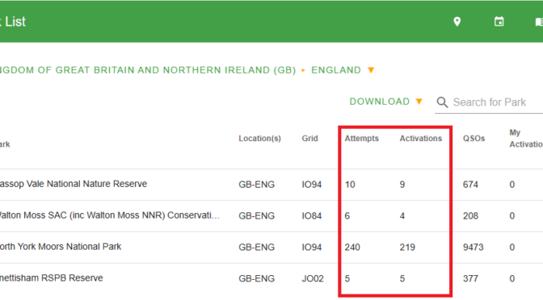Sort by My Activations column header
This screenshot has height=300, width=543.
tap(526, 138)
